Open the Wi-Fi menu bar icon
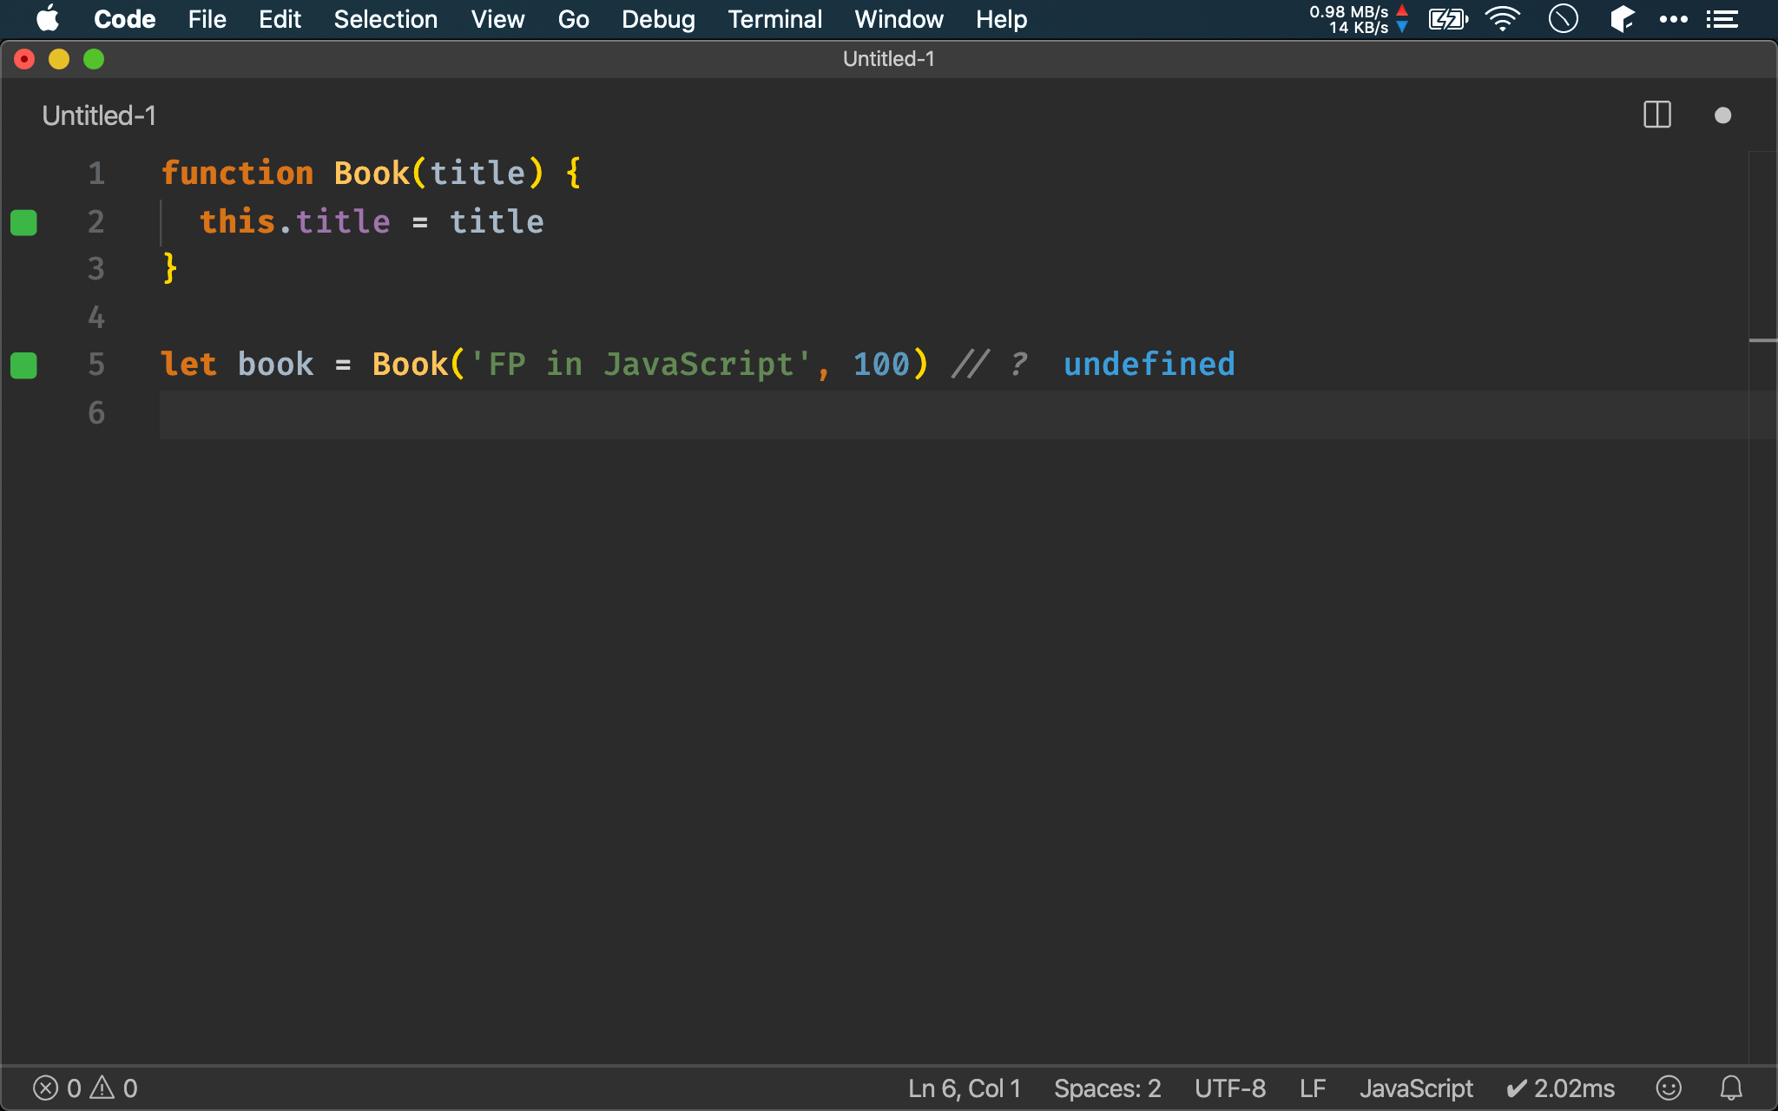1778x1111 pixels. [1503, 18]
